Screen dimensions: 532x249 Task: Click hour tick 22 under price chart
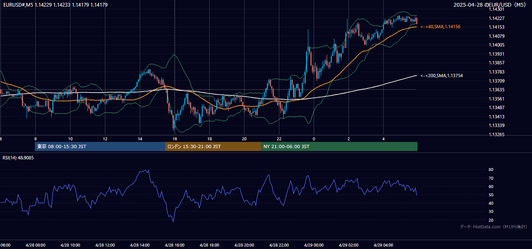tap(279, 139)
